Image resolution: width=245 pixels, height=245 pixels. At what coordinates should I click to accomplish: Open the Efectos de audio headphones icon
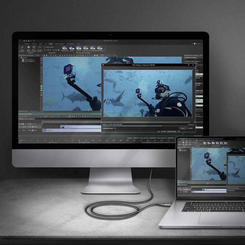pos(39,48)
